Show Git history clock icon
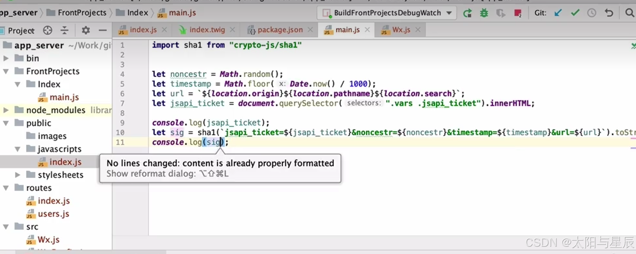Image resolution: width=636 pixels, height=254 pixels. point(591,13)
